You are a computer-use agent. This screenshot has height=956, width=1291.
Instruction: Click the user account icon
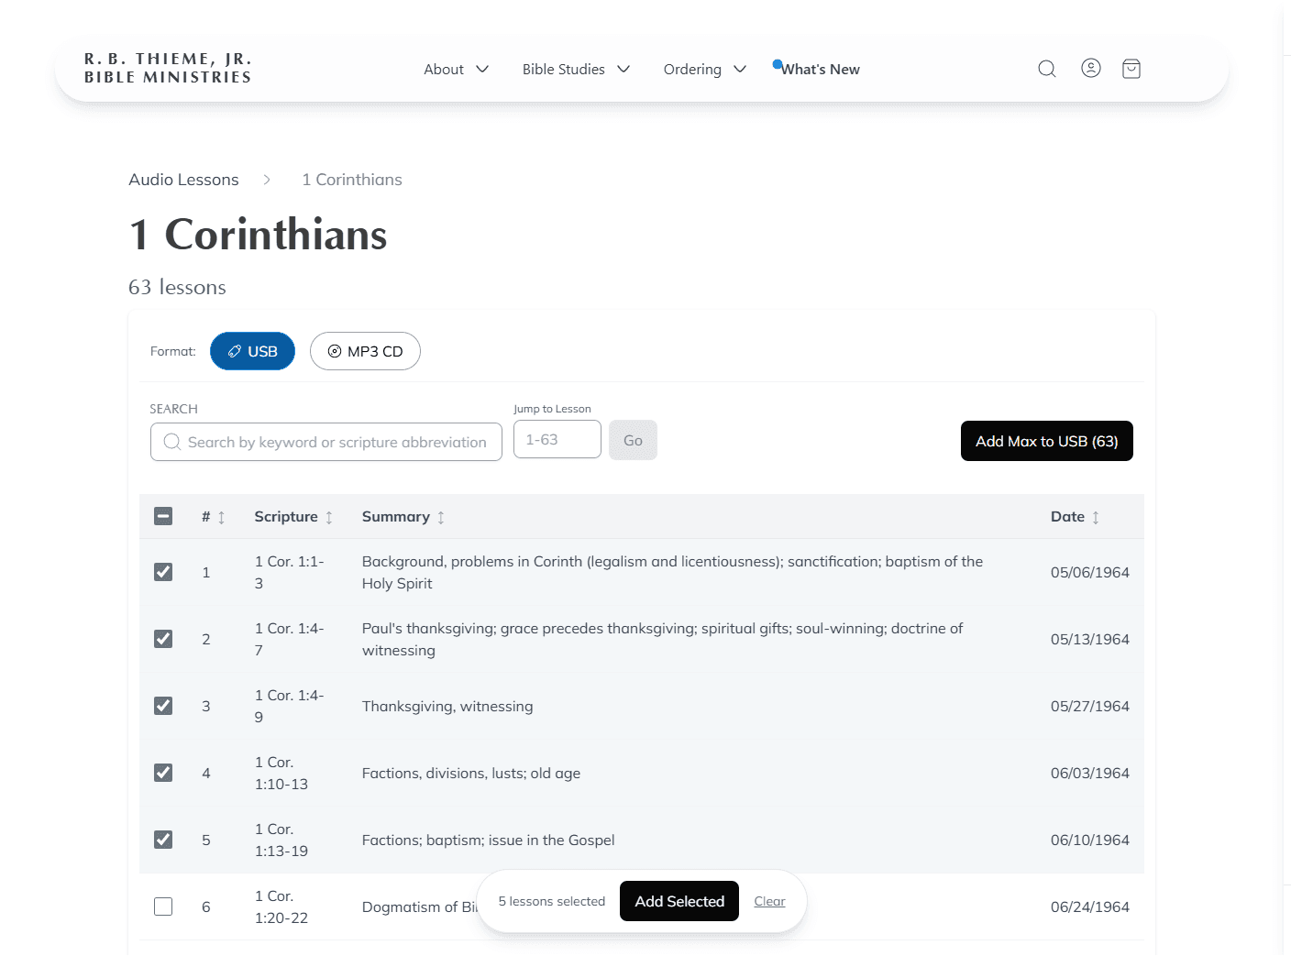click(x=1090, y=68)
